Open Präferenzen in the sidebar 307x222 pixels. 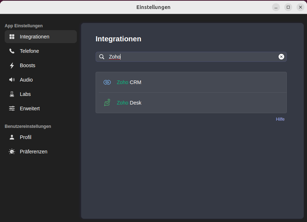41,152
